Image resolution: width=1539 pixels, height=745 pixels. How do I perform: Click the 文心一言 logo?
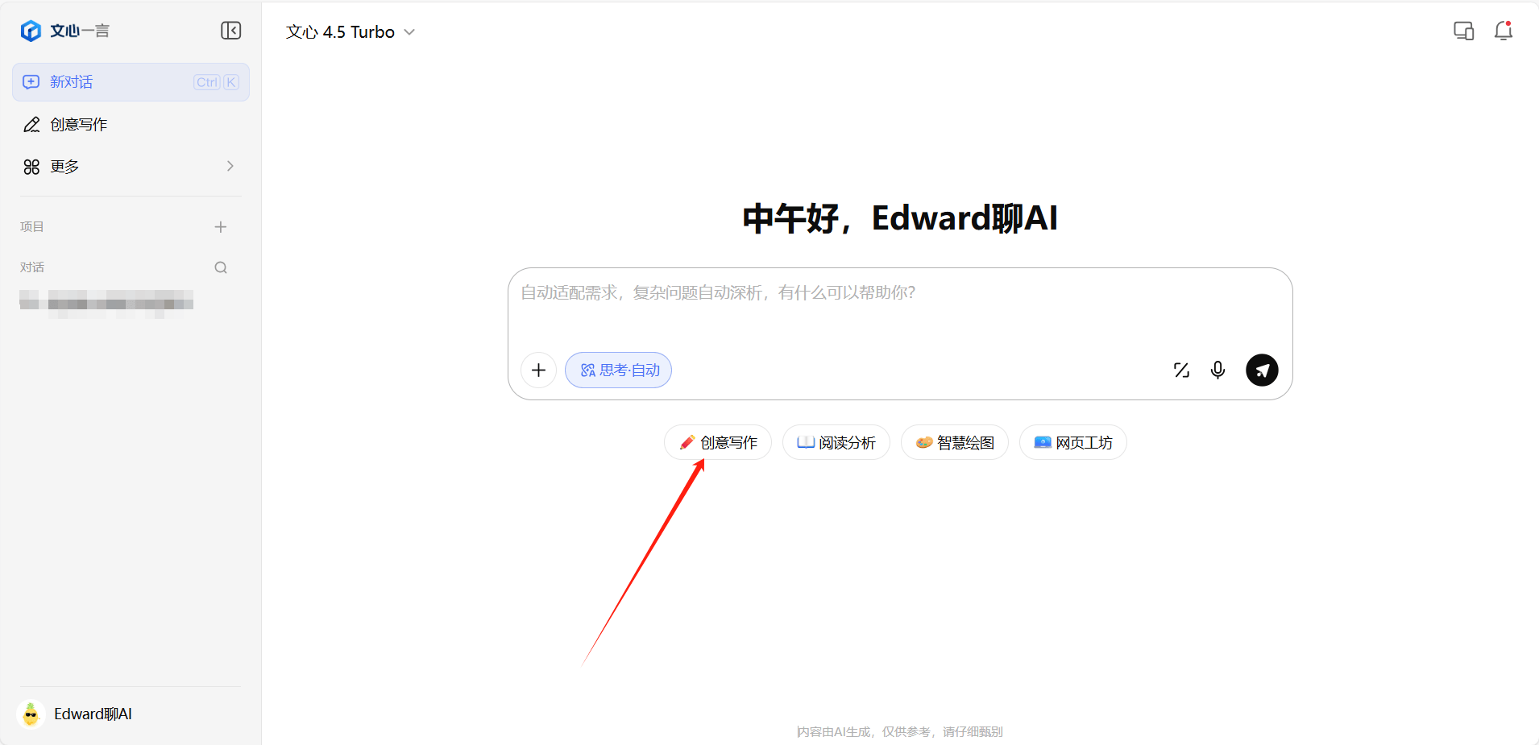(65, 31)
